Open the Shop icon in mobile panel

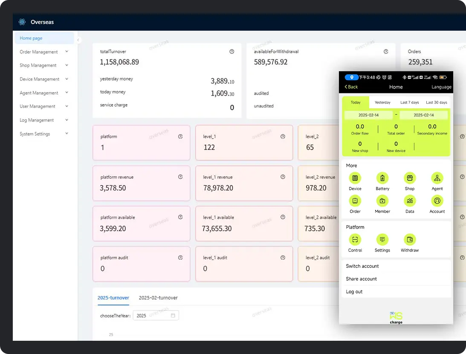(409, 178)
